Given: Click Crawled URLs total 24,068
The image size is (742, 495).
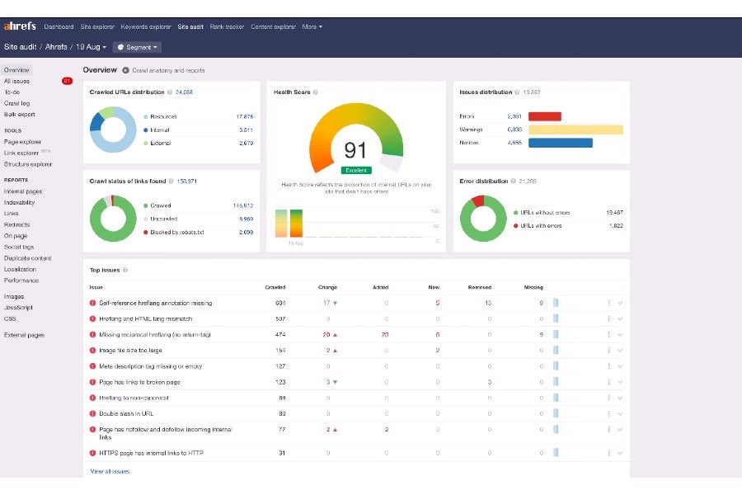Looking at the screenshot, I should click(x=184, y=92).
